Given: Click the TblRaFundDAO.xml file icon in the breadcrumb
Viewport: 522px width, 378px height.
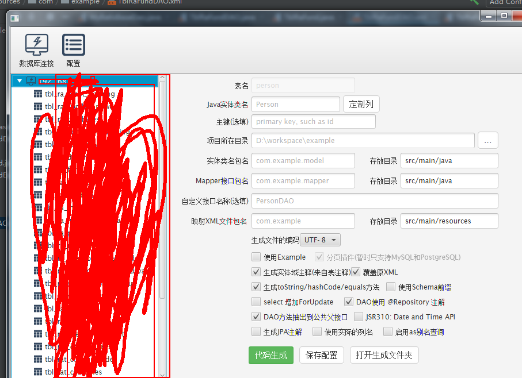Looking at the screenshot, I should click(111, 2).
